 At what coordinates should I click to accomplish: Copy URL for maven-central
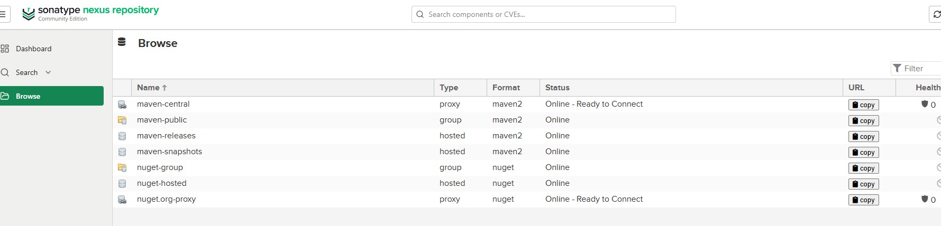[864, 105]
